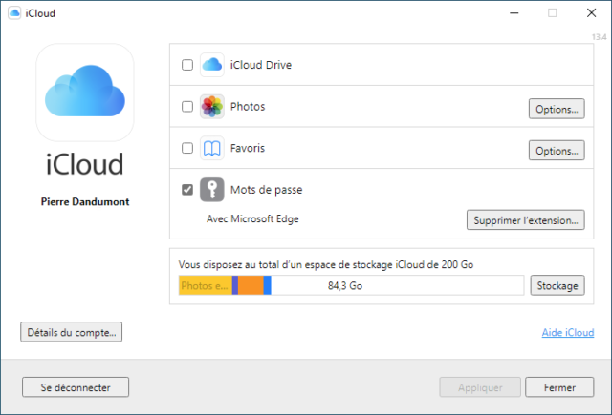Click the Favoris open book icon

tap(212, 148)
